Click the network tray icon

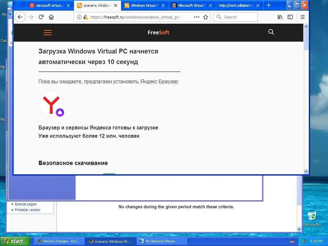click(304, 241)
